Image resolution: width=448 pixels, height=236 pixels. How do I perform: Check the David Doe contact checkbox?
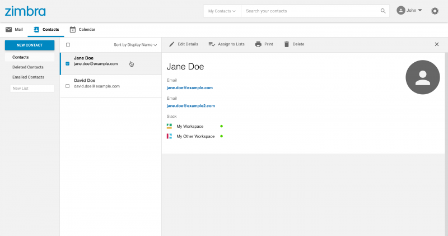[x=67, y=86]
